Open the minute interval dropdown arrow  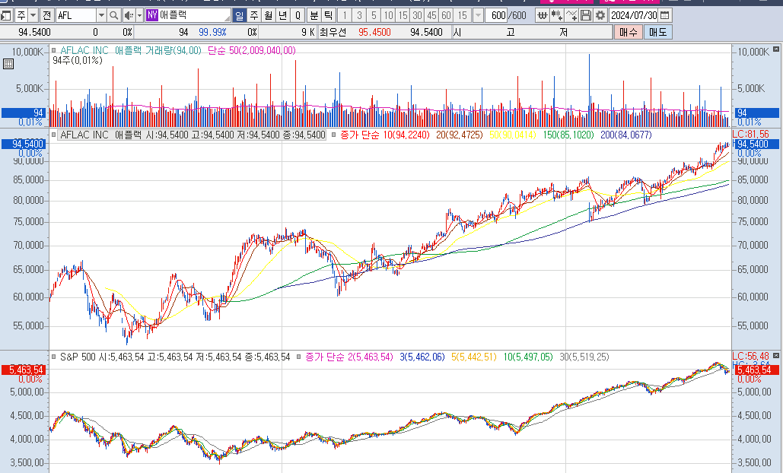tap(478, 15)
